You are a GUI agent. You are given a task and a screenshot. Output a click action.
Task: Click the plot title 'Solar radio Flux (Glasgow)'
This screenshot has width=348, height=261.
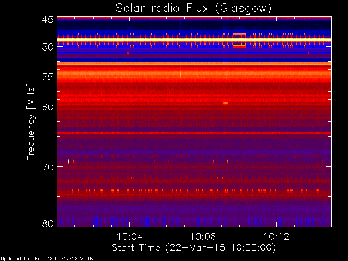(x=194, y=9)
